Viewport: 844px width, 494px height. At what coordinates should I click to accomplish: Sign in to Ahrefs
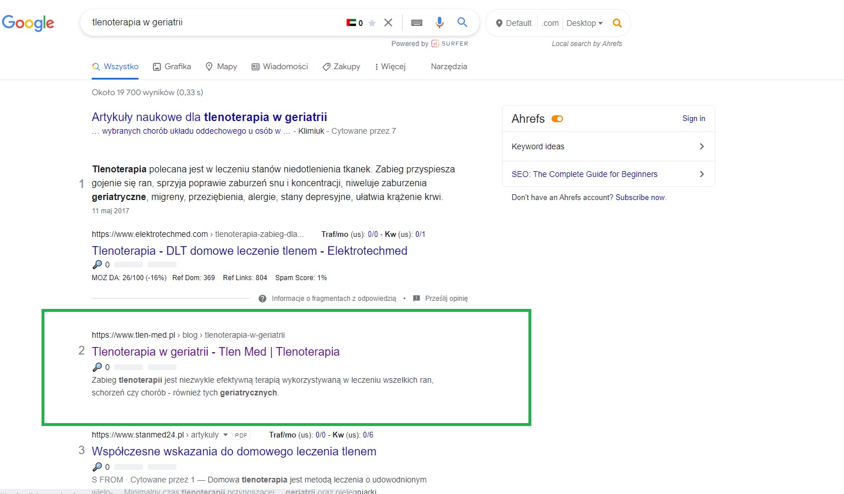coord(693,118)
